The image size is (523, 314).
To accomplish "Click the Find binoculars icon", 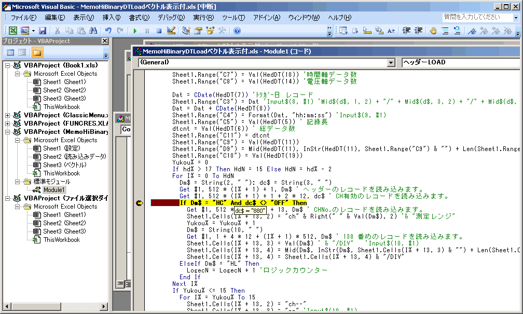I will tap(92, 31).
